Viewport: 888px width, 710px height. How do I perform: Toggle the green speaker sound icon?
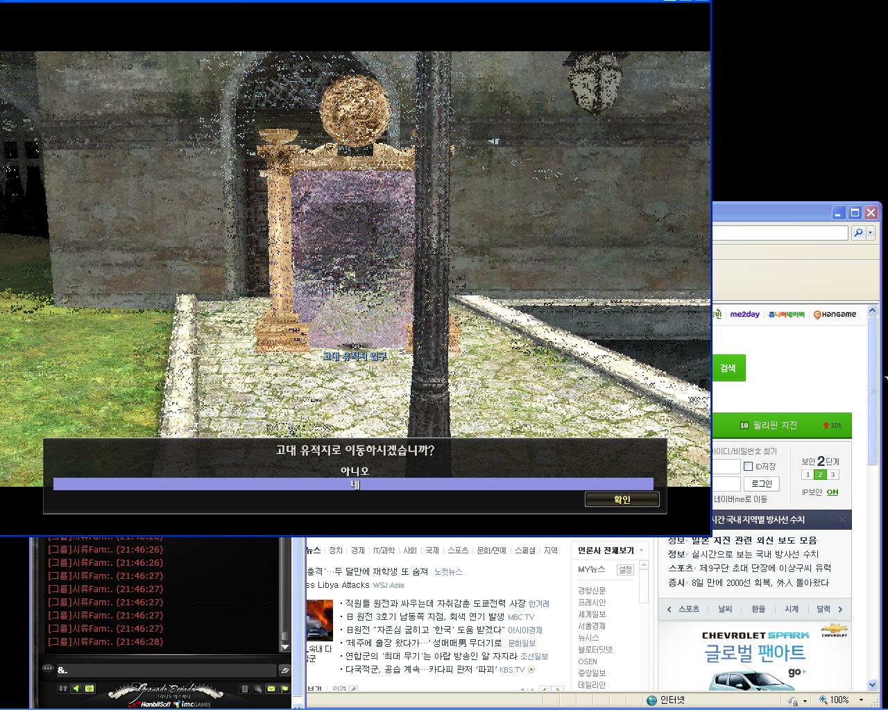[x=76, y=689]
